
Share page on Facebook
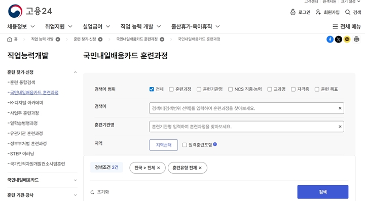click(330, 39)
